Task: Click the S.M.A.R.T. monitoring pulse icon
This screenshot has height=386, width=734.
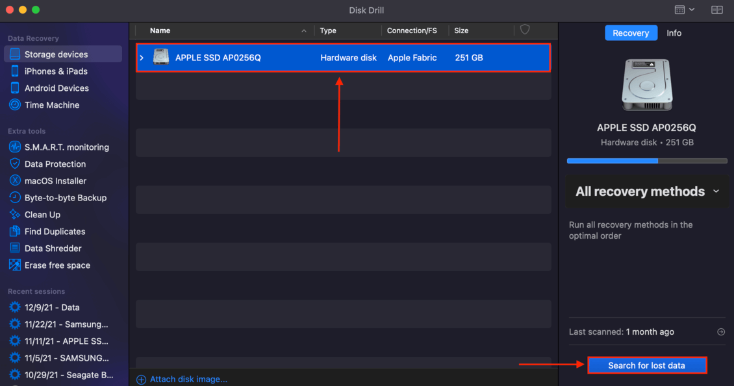Action: coord(15,147)
